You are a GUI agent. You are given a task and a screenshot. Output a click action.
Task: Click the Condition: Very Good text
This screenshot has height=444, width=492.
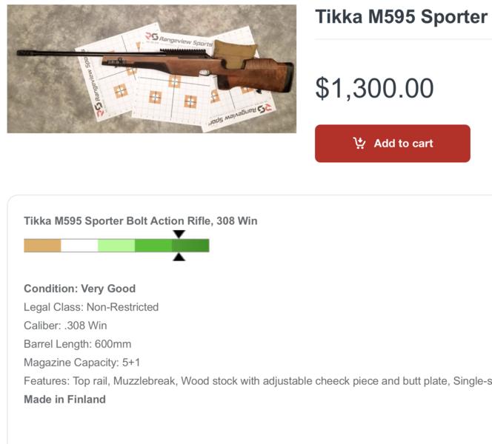[80, 289]
